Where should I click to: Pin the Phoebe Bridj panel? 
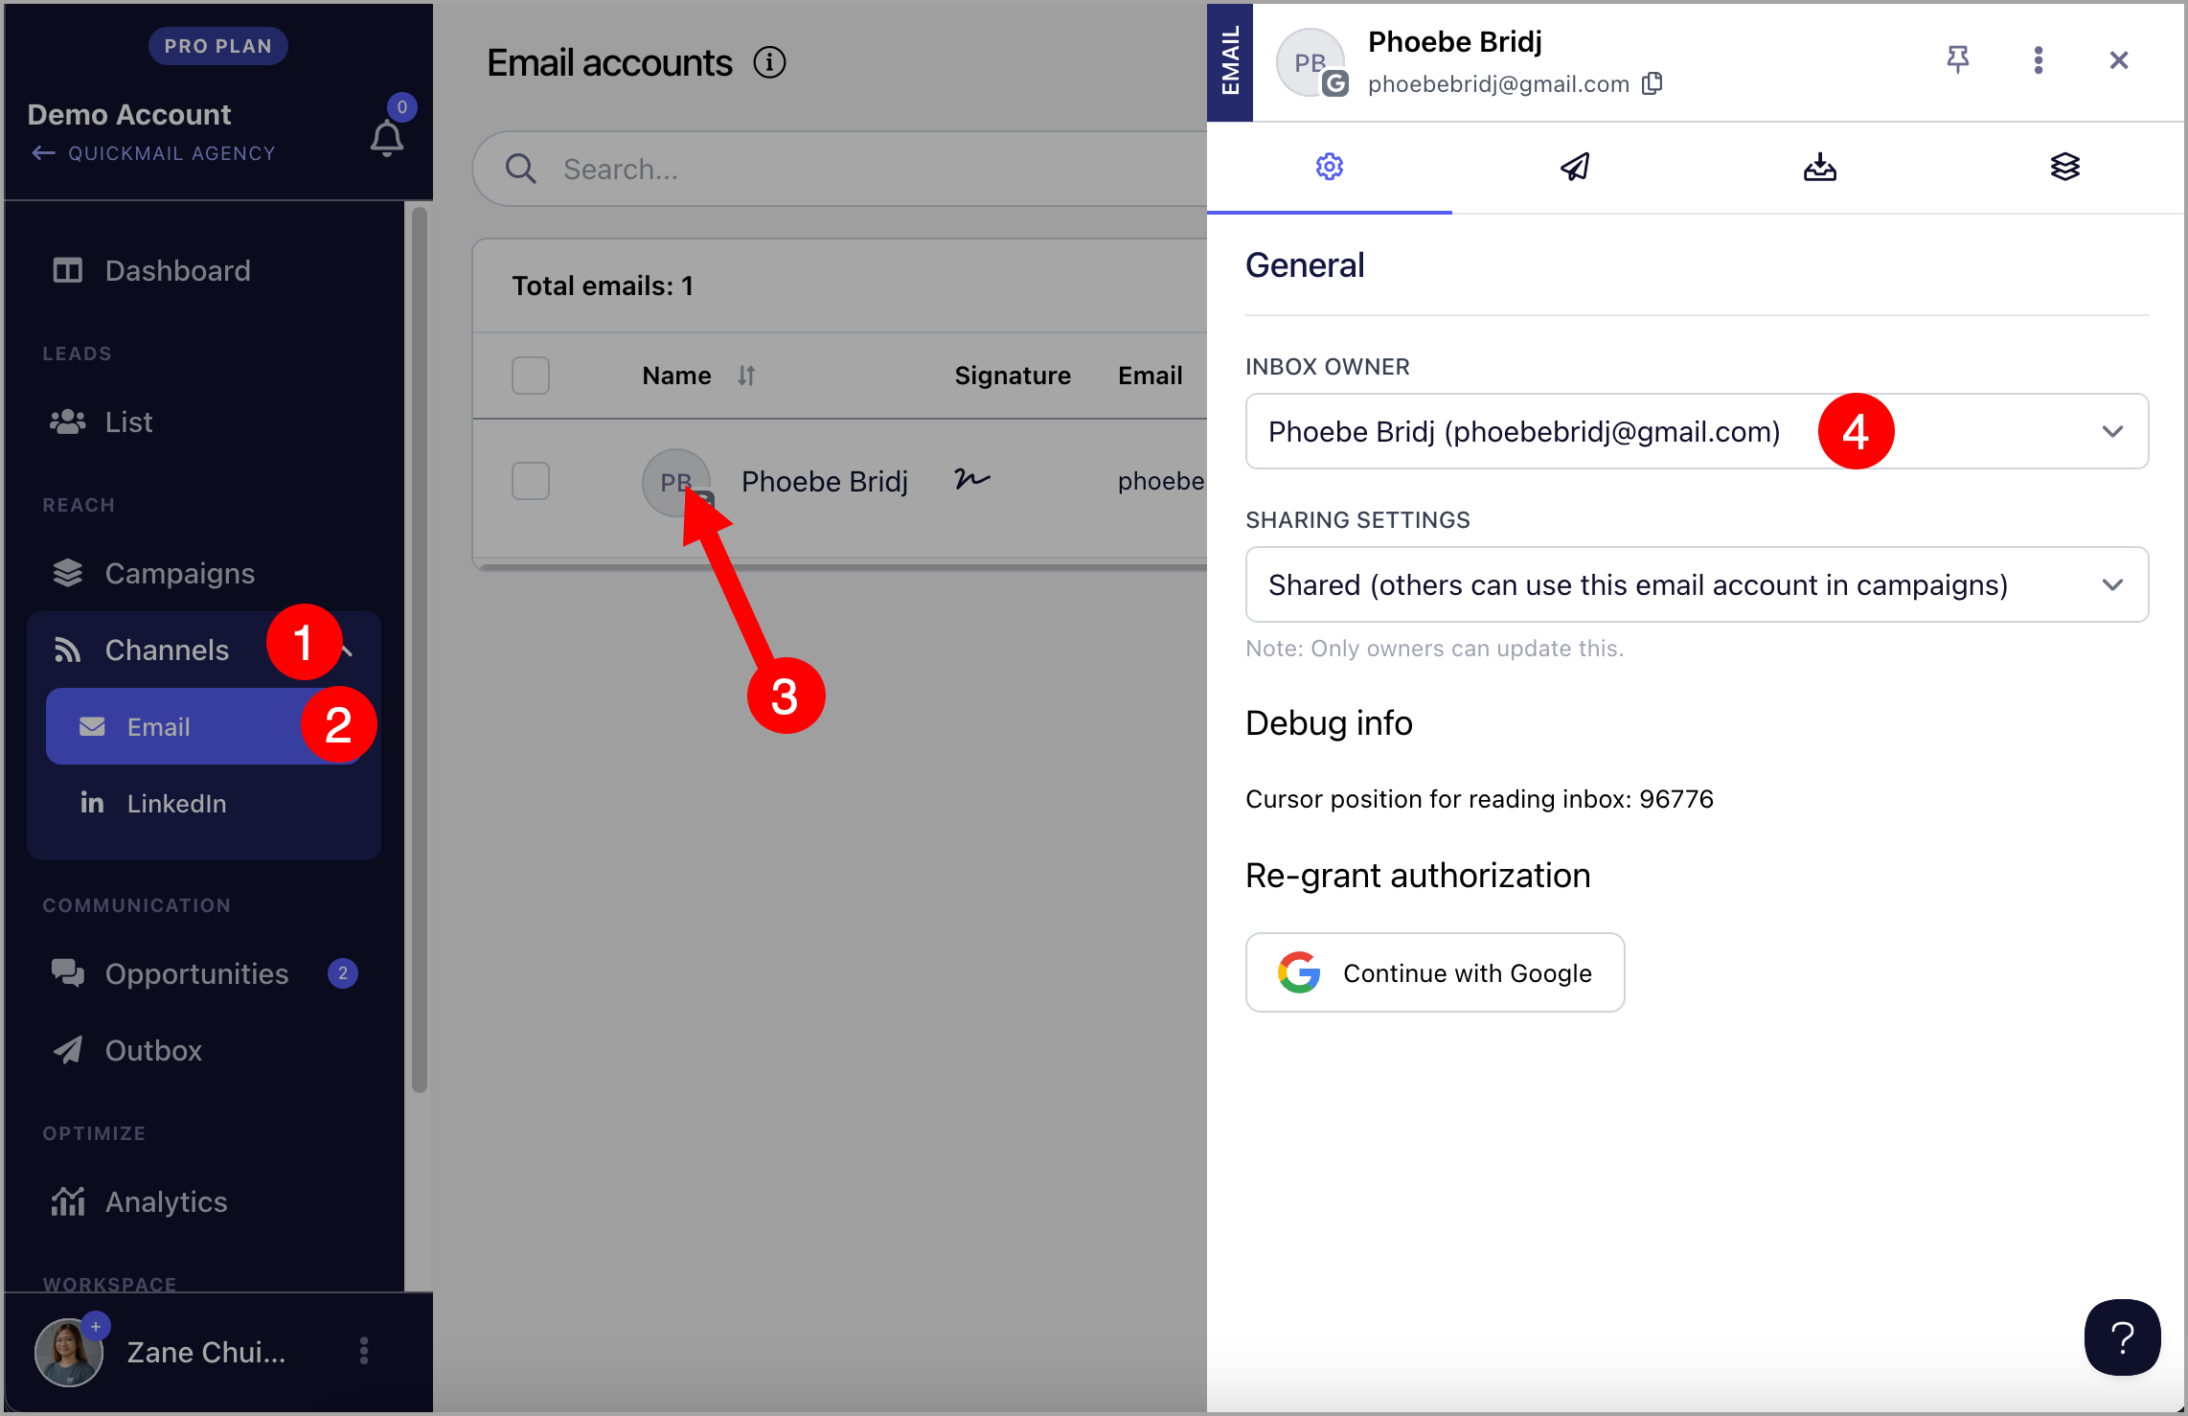1958,59
